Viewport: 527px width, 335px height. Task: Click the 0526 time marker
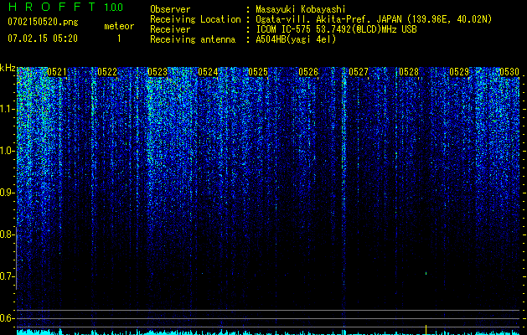pos(308,72)
